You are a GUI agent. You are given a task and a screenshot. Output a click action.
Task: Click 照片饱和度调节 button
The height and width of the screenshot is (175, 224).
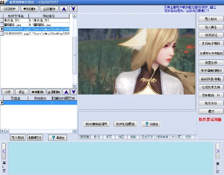96,124
